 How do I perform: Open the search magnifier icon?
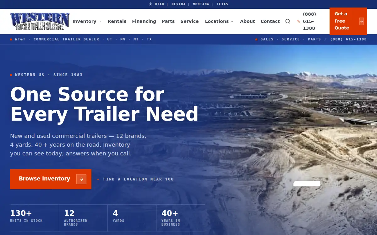pos(288,21)
